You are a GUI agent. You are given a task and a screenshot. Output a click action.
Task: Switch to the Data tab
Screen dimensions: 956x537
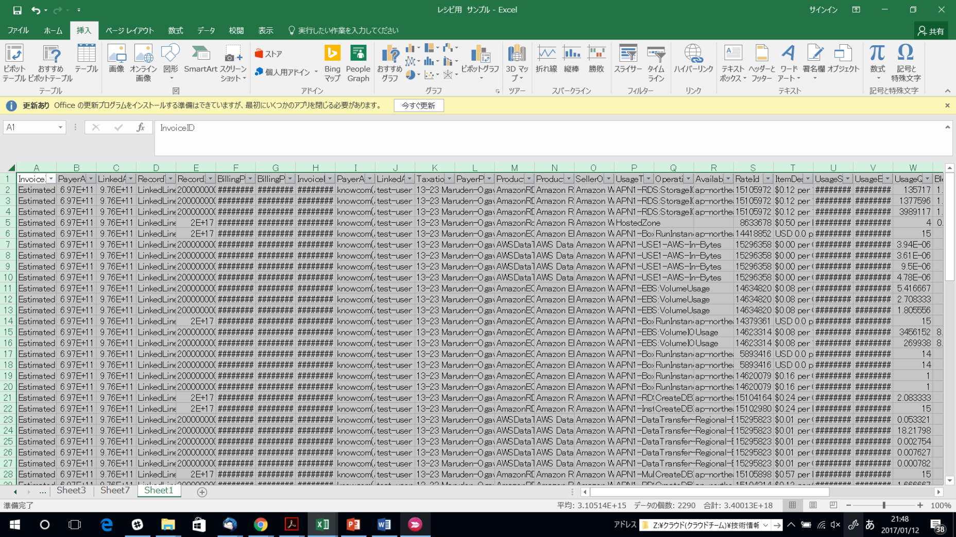click(206, 30)
